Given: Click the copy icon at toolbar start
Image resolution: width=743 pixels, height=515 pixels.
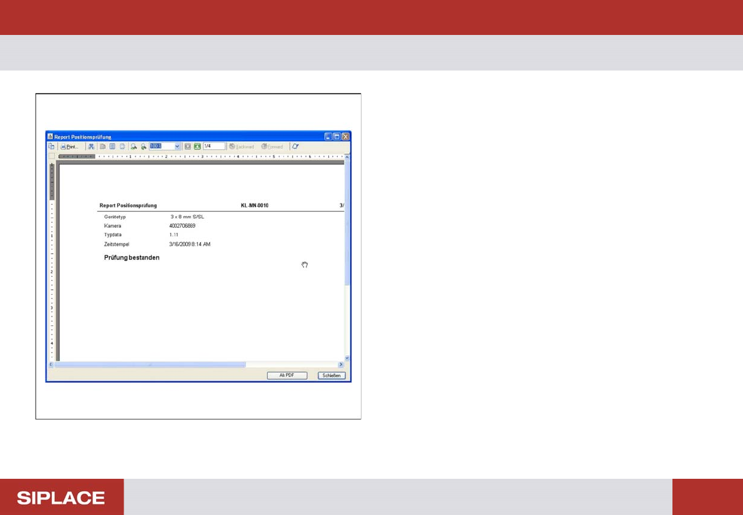Looking at the screenshot, I should click(51, 147).
